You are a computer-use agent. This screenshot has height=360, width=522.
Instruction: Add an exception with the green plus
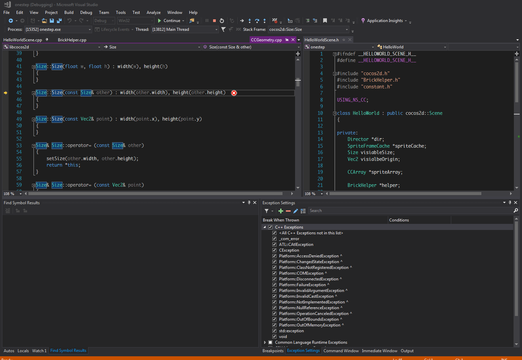280,211
